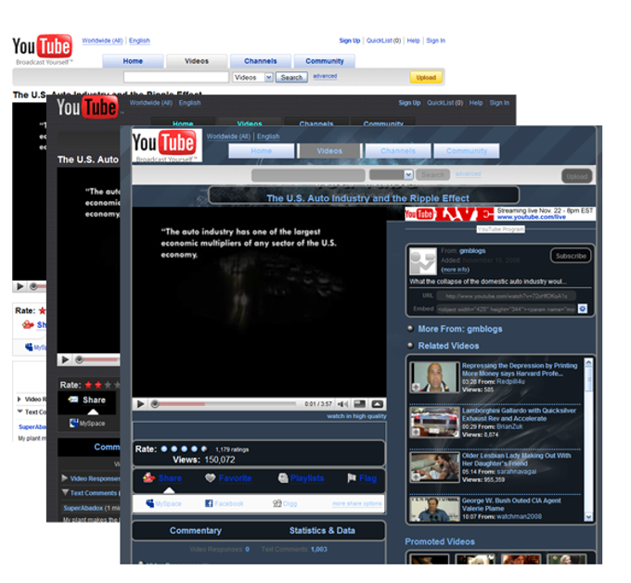Click YouTube logo in middle dark window

click(87, 108)
